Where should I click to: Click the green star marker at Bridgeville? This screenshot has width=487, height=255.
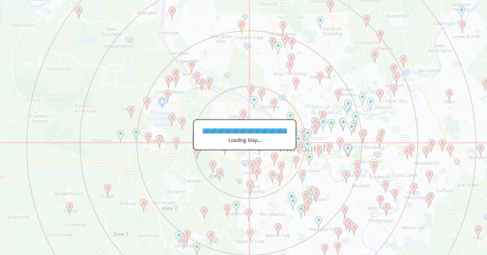[x=236, y=206]
